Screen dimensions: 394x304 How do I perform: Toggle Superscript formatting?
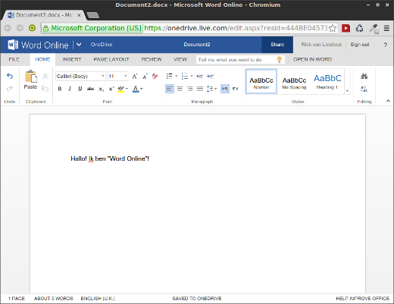click(x=111, y=89)
